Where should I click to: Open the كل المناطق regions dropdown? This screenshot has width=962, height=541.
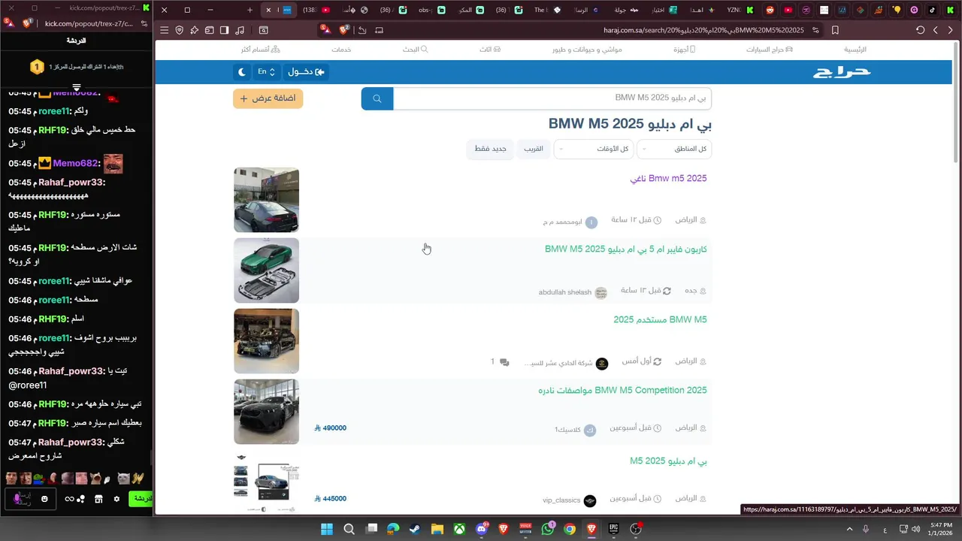(x=674, y=149)
